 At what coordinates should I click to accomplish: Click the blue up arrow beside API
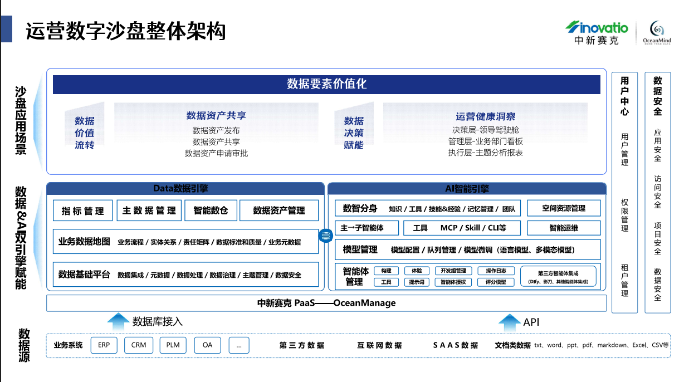(x=509, y=321)
